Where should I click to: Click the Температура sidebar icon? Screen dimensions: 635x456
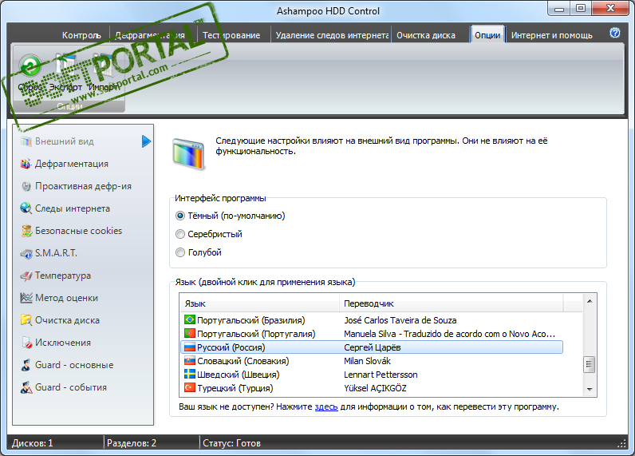[x=26, y=276]
